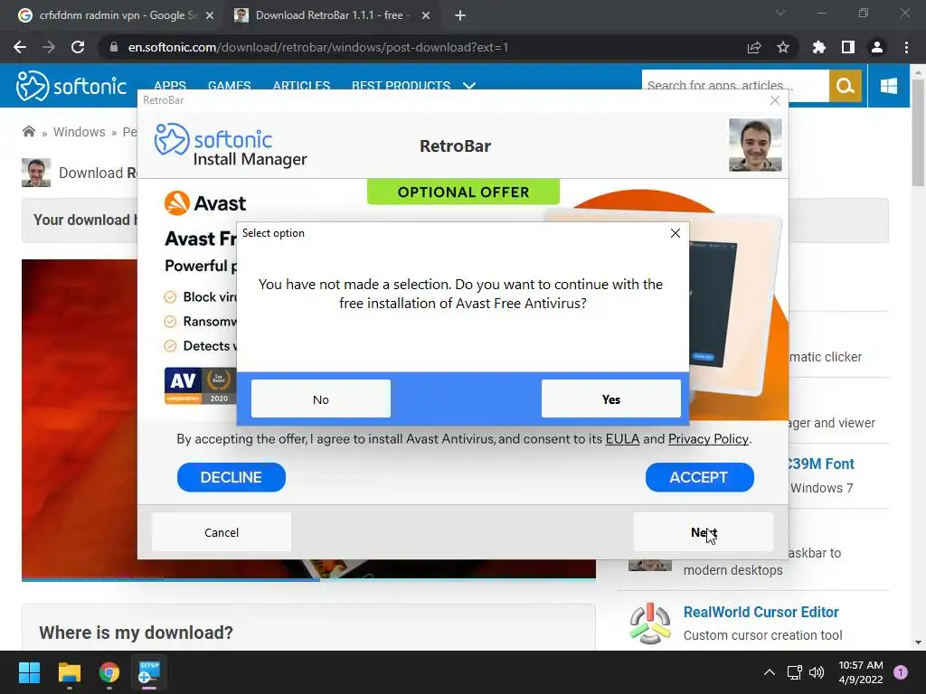Open Google Chrome from the taskbar
The image size is (926, 694).
(109, 672)
